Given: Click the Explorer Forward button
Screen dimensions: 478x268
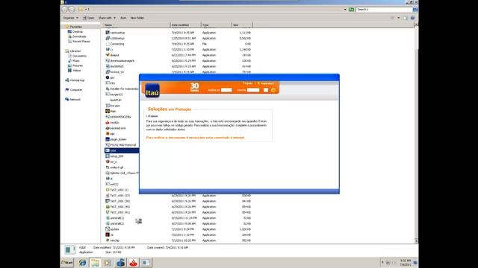Looking at the screenshot, I should click(72, 10).
